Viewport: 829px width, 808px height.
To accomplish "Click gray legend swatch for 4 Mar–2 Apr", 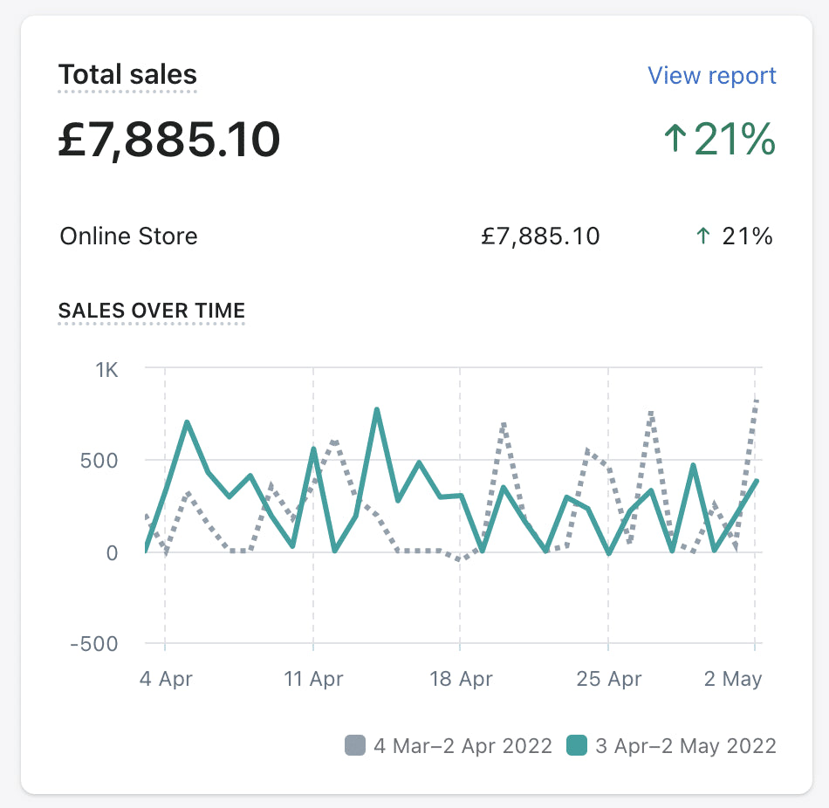I will (355, 746).
